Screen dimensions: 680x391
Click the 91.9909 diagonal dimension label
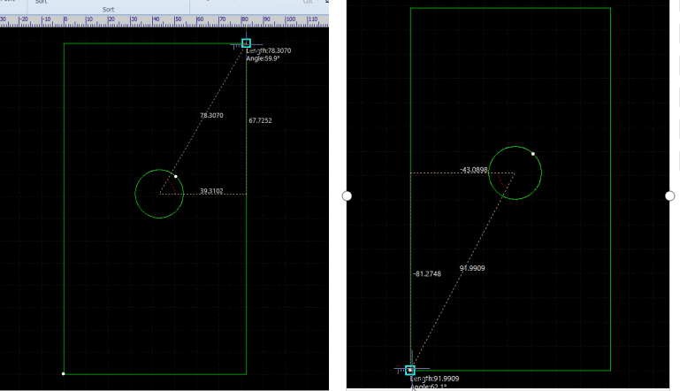click(472, 268)
